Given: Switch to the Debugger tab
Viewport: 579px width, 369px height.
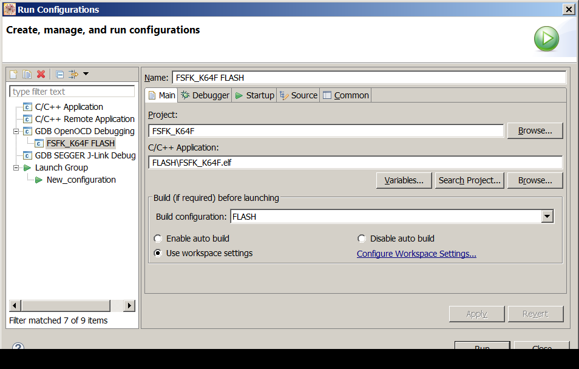Looking at the screenshot, I should pos(205,95).
